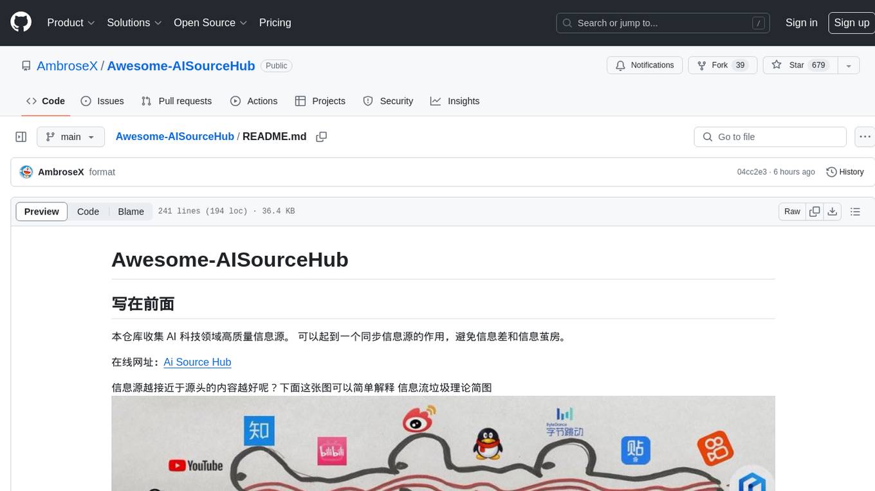Open the AmbroseX owner profile link
This screenshot has height=491, width=875.
coord(67,66)
